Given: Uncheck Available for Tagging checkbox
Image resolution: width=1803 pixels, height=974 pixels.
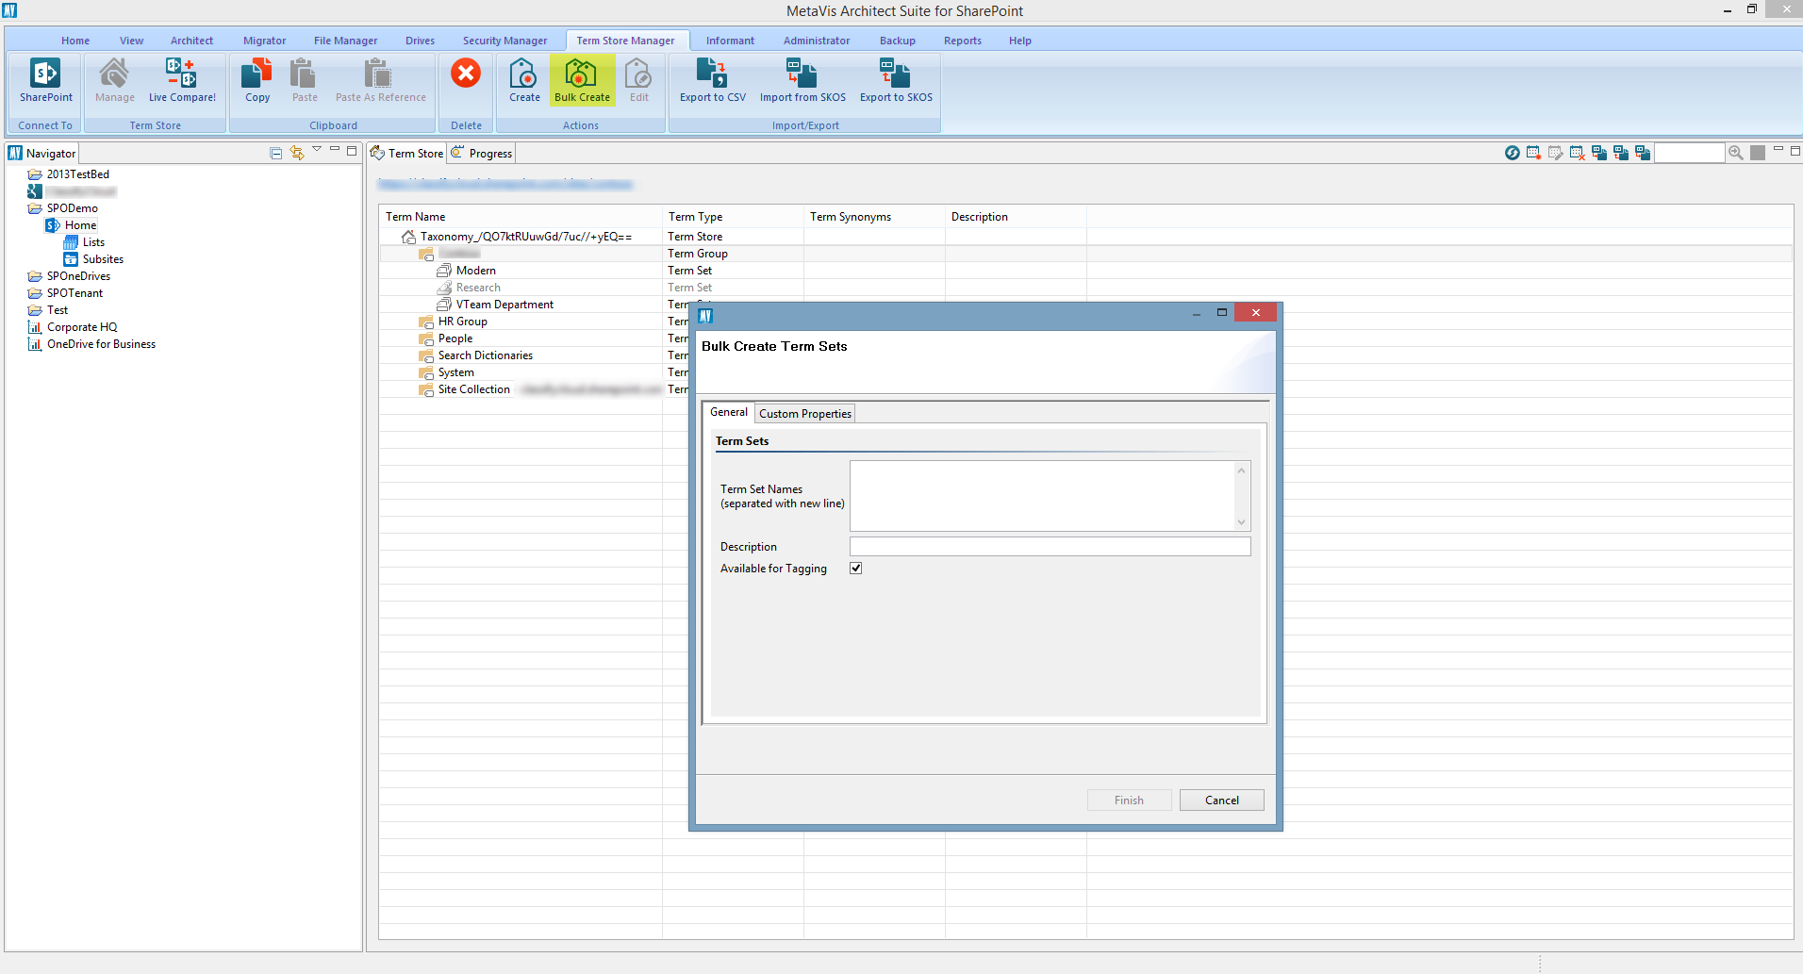Looking at the screenshot, I should 856,569.
